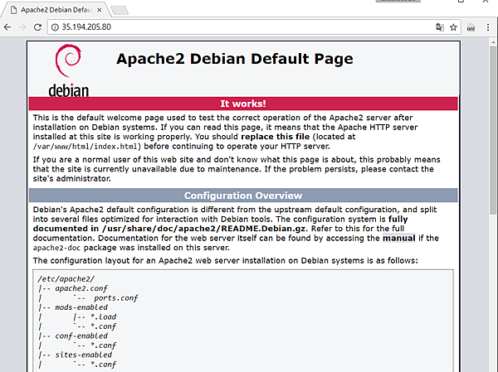Screen dimensions: 498x372
Task: Click the /var/www/html/index.html path text
Action: point(85,147)
